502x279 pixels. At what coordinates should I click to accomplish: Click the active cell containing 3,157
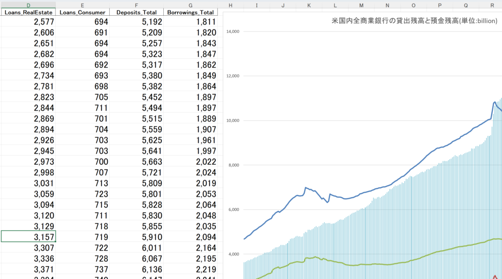coord(28,236)
